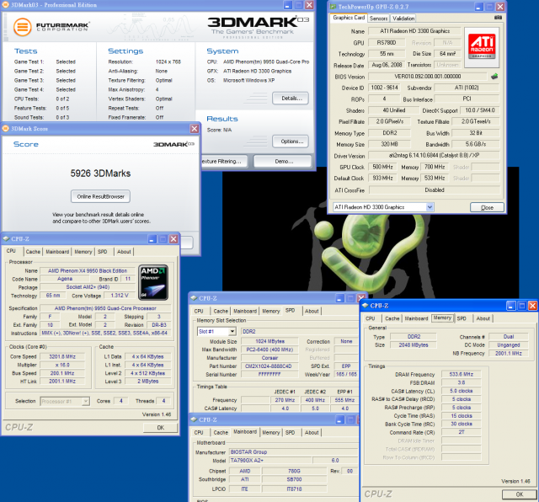
Task: Click the Driver Version field in GPU-Z
Action: tap(434, 156)
